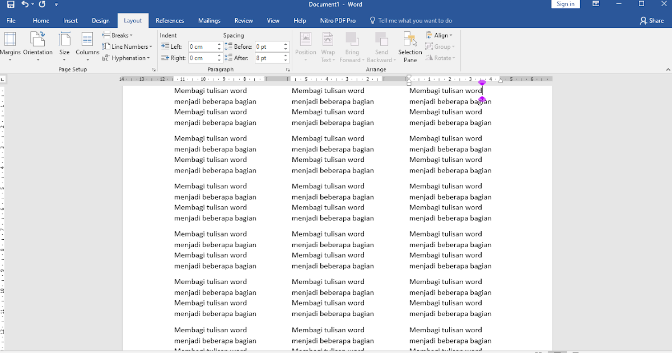Click the Wrap Text button
672x353 pixels.
click(x=328, y=47)
